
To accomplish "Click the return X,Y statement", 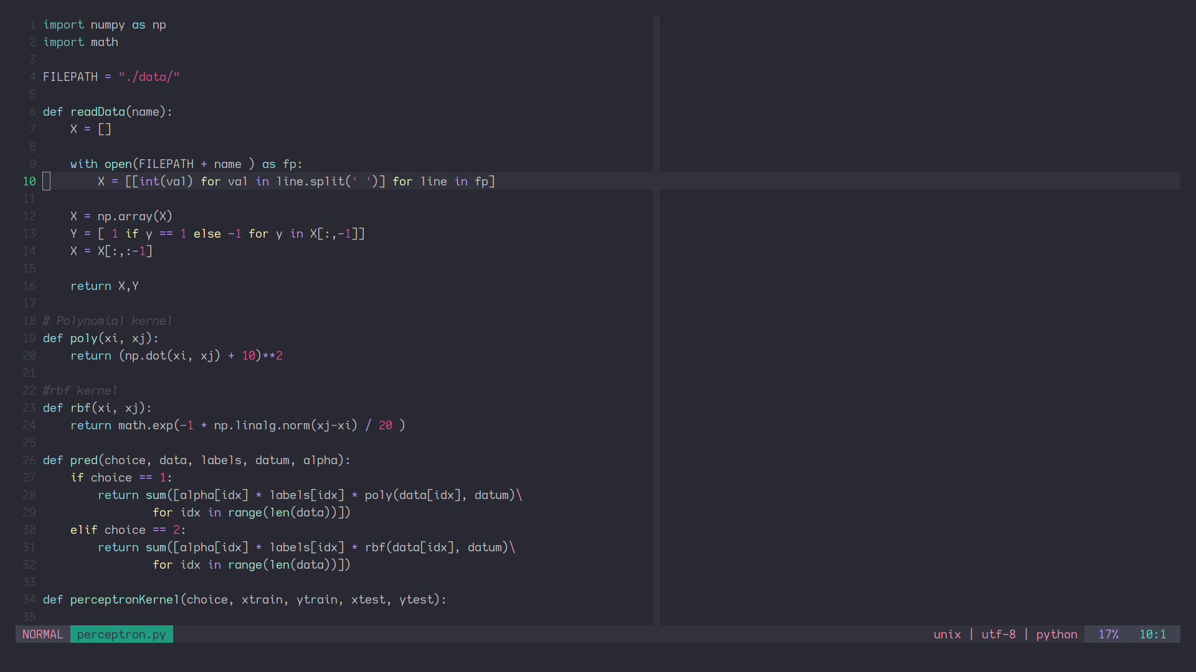I will pos(104,286).
